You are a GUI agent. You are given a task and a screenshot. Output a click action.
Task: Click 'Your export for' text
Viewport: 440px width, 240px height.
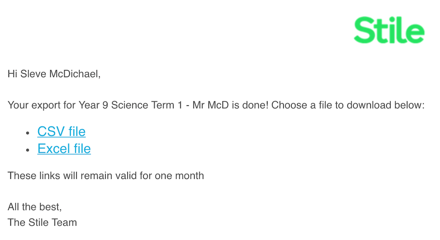pyautogui.click(x=42, y=105)
